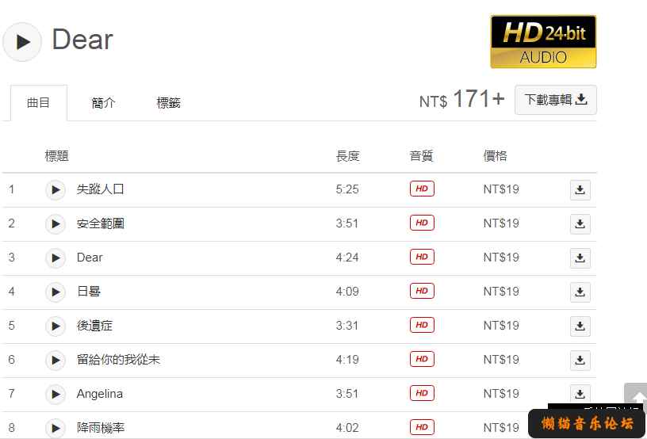Viewport: 647px width, 439px height.
Task: Open the 簡介 tab
Action: coord(103,103)
